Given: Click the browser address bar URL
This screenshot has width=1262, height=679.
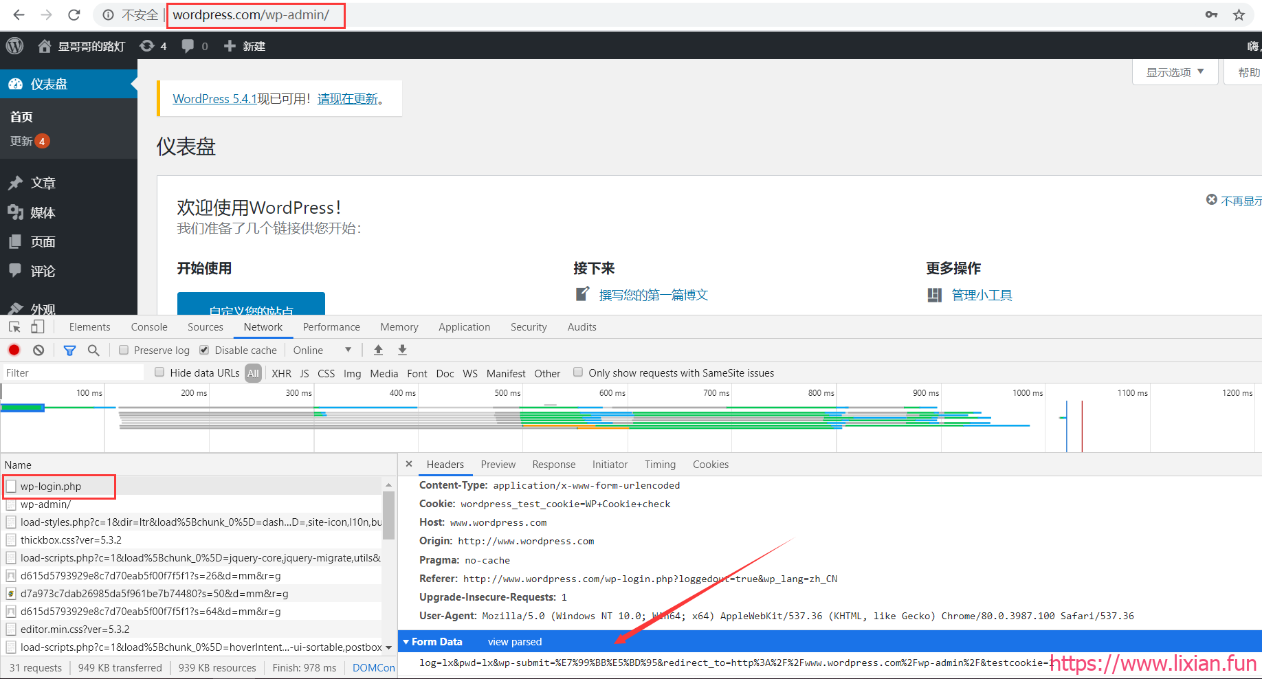Looking at the screenshot, I should click(251, 14).
